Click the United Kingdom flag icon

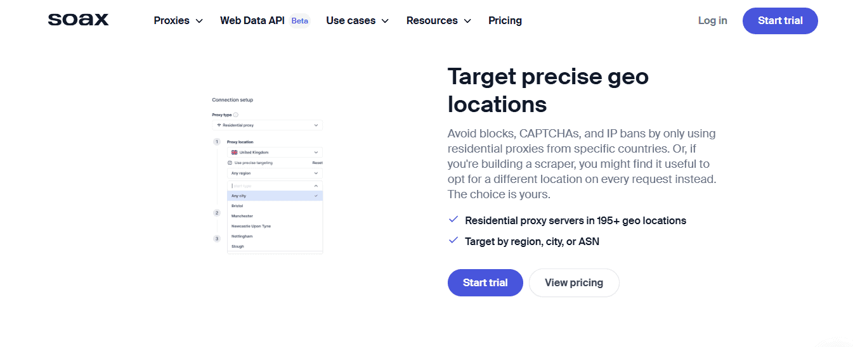[234, 153]
